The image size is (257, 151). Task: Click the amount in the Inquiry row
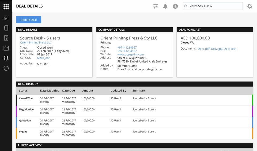point(88,131)
